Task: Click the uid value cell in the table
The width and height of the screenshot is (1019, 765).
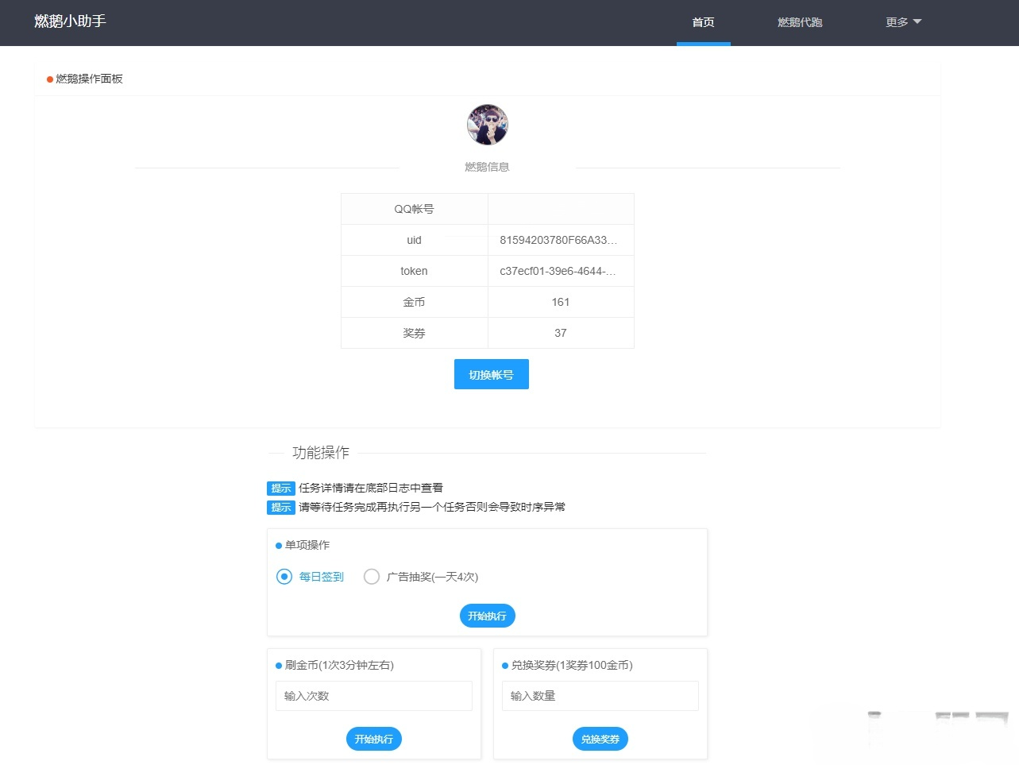Action: (x=561, y=240)
